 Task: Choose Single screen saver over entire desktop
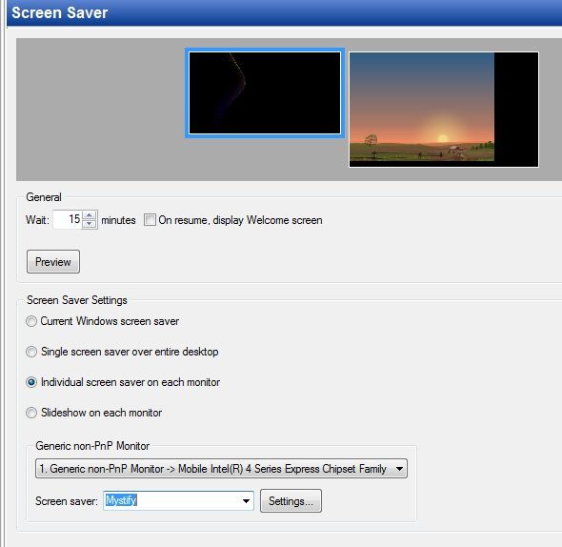click(31, 352)
